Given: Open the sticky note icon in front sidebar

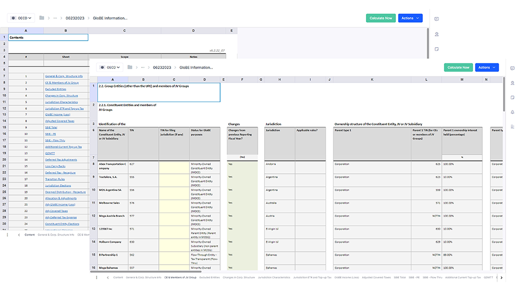Looking at the screenshot, I should 512,98.
